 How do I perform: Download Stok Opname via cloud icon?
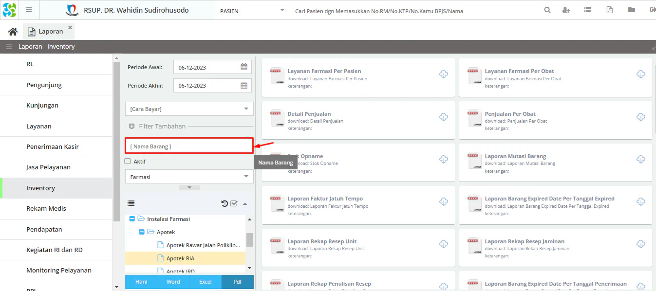[x=444, y=159]
